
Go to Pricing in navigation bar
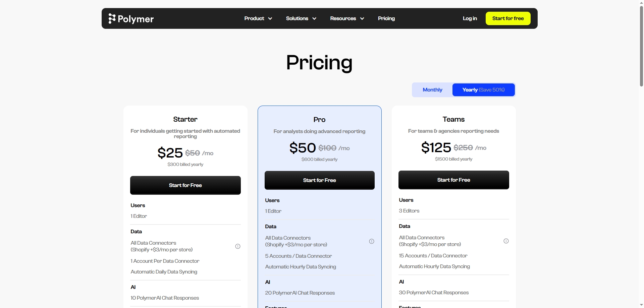point(386,18)
